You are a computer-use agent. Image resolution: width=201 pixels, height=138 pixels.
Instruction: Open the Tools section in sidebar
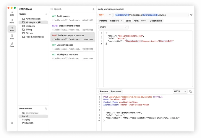pyautogui.click(x=12, y=45)
